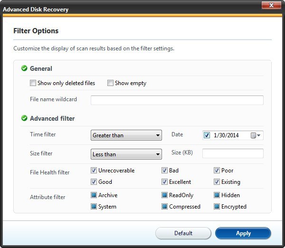Viewport: 285px width, 248px height.
Task: Toggle the Poor file health checkbox
Action: click(217, 171)
